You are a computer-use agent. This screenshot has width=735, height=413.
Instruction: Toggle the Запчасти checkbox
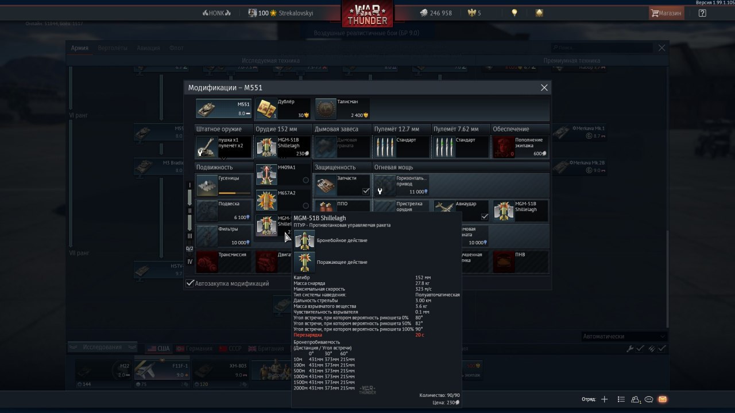[366, 192]
